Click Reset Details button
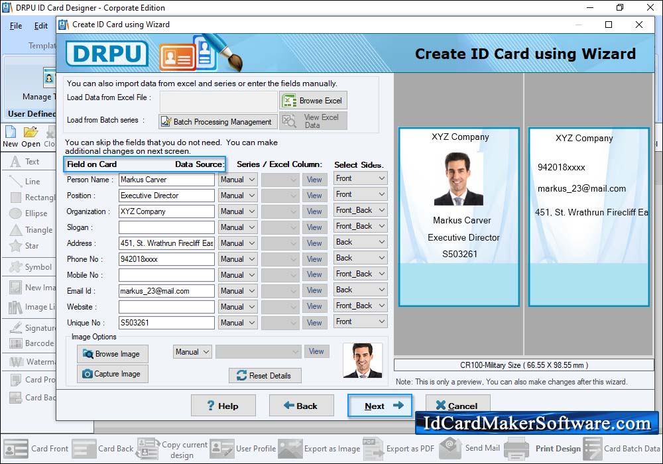Viewport: 663px width, 464px height. tap(265, 375)
